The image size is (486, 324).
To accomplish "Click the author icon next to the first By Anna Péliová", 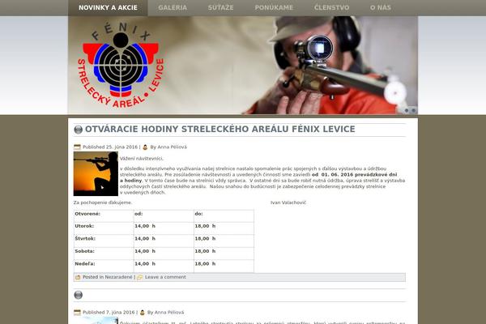I will [145, 147].
